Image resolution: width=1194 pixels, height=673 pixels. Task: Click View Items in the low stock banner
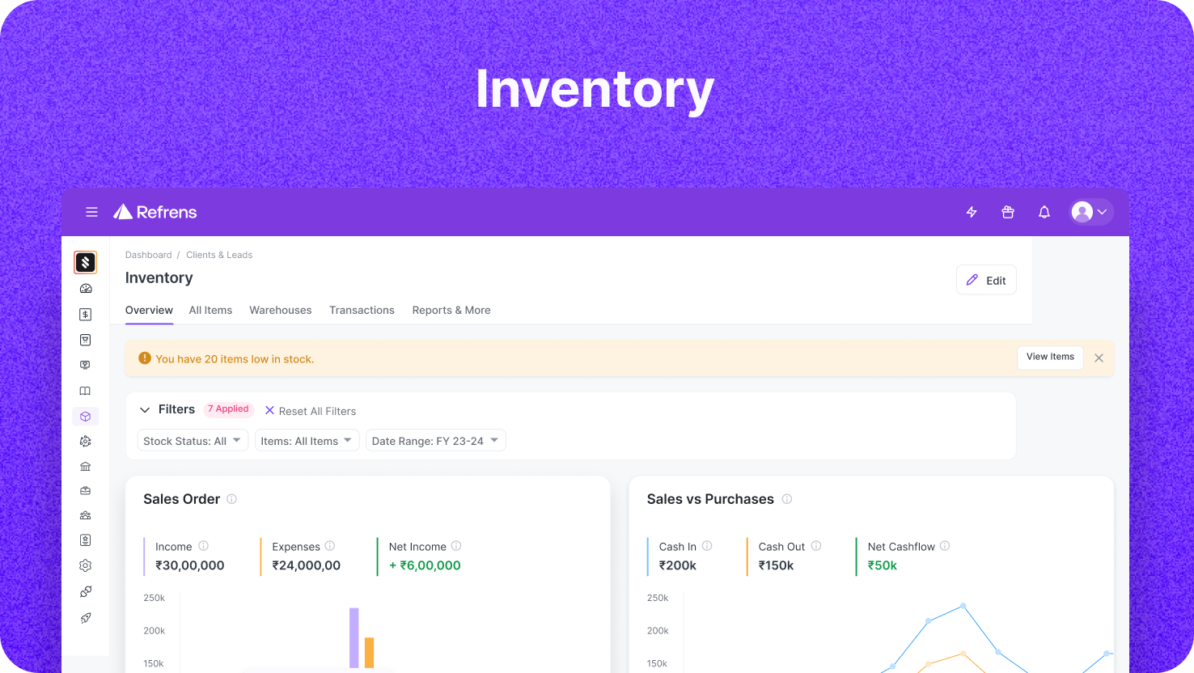coord(1050,357)
